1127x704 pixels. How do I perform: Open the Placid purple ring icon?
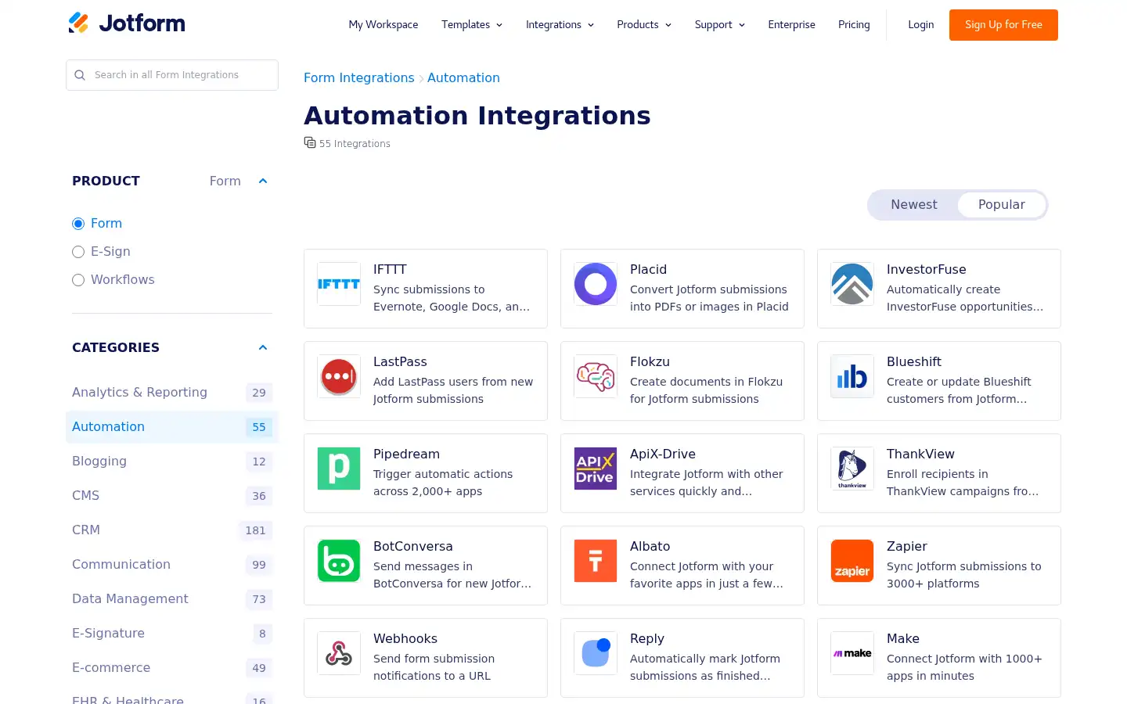(596, 284)
